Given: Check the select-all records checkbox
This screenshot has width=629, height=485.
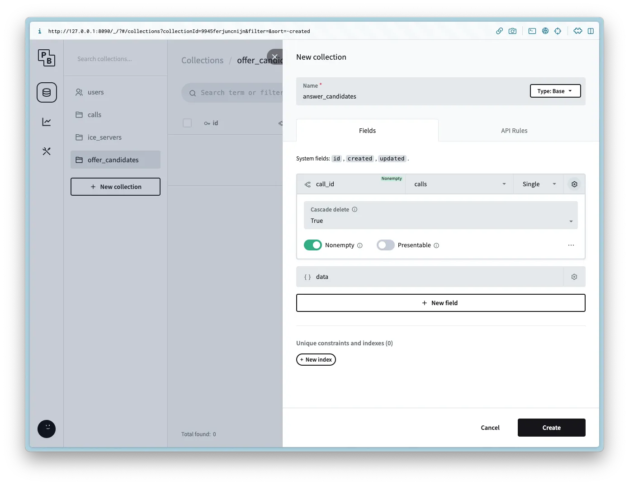Looking at the screenshot, I should 187,123.
